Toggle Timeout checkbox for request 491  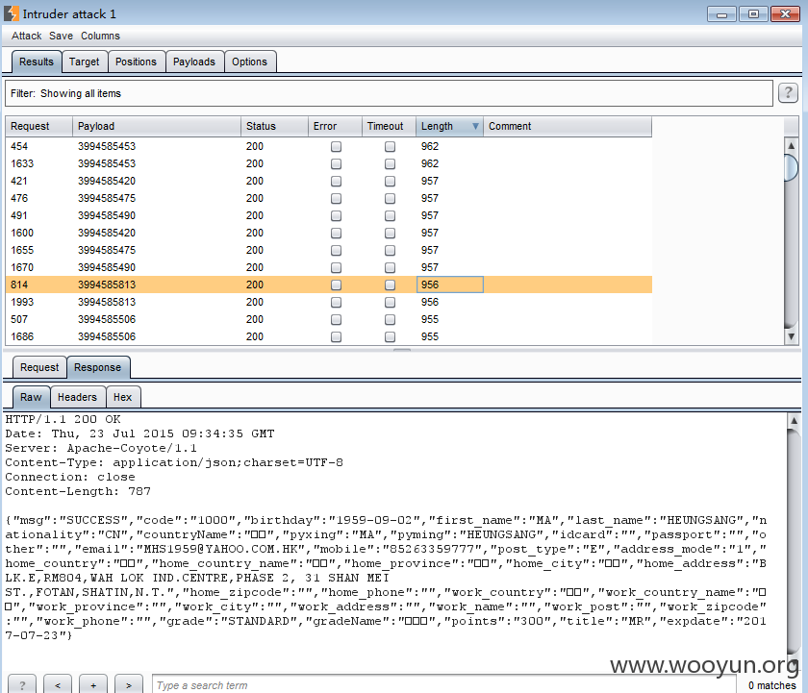pos(391,215)
